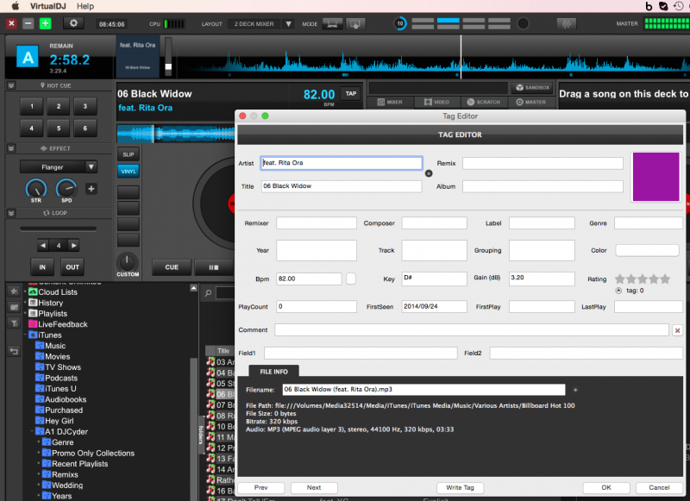Click the purple album art color swatch
Image resolution: width=690 pixels, height=501 pixels.
point(655,177)
